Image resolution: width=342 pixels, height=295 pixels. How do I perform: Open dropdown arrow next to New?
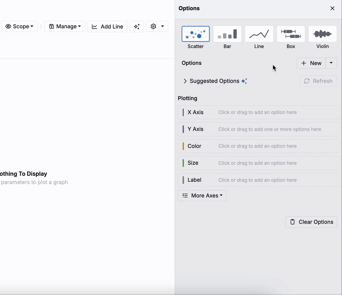(331, 63)
